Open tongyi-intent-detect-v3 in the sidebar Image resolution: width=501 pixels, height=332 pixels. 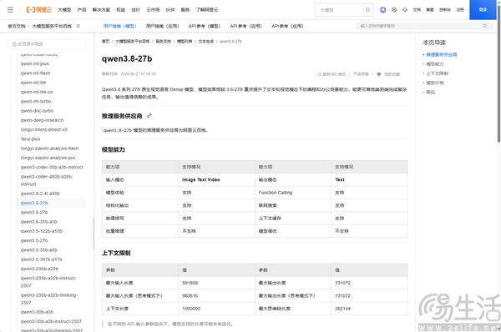44,129
